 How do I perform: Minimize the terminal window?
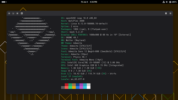point(13,13)
